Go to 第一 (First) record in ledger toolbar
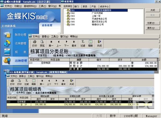Viewport: 161px width, 118px height. (x=51, y=43)
